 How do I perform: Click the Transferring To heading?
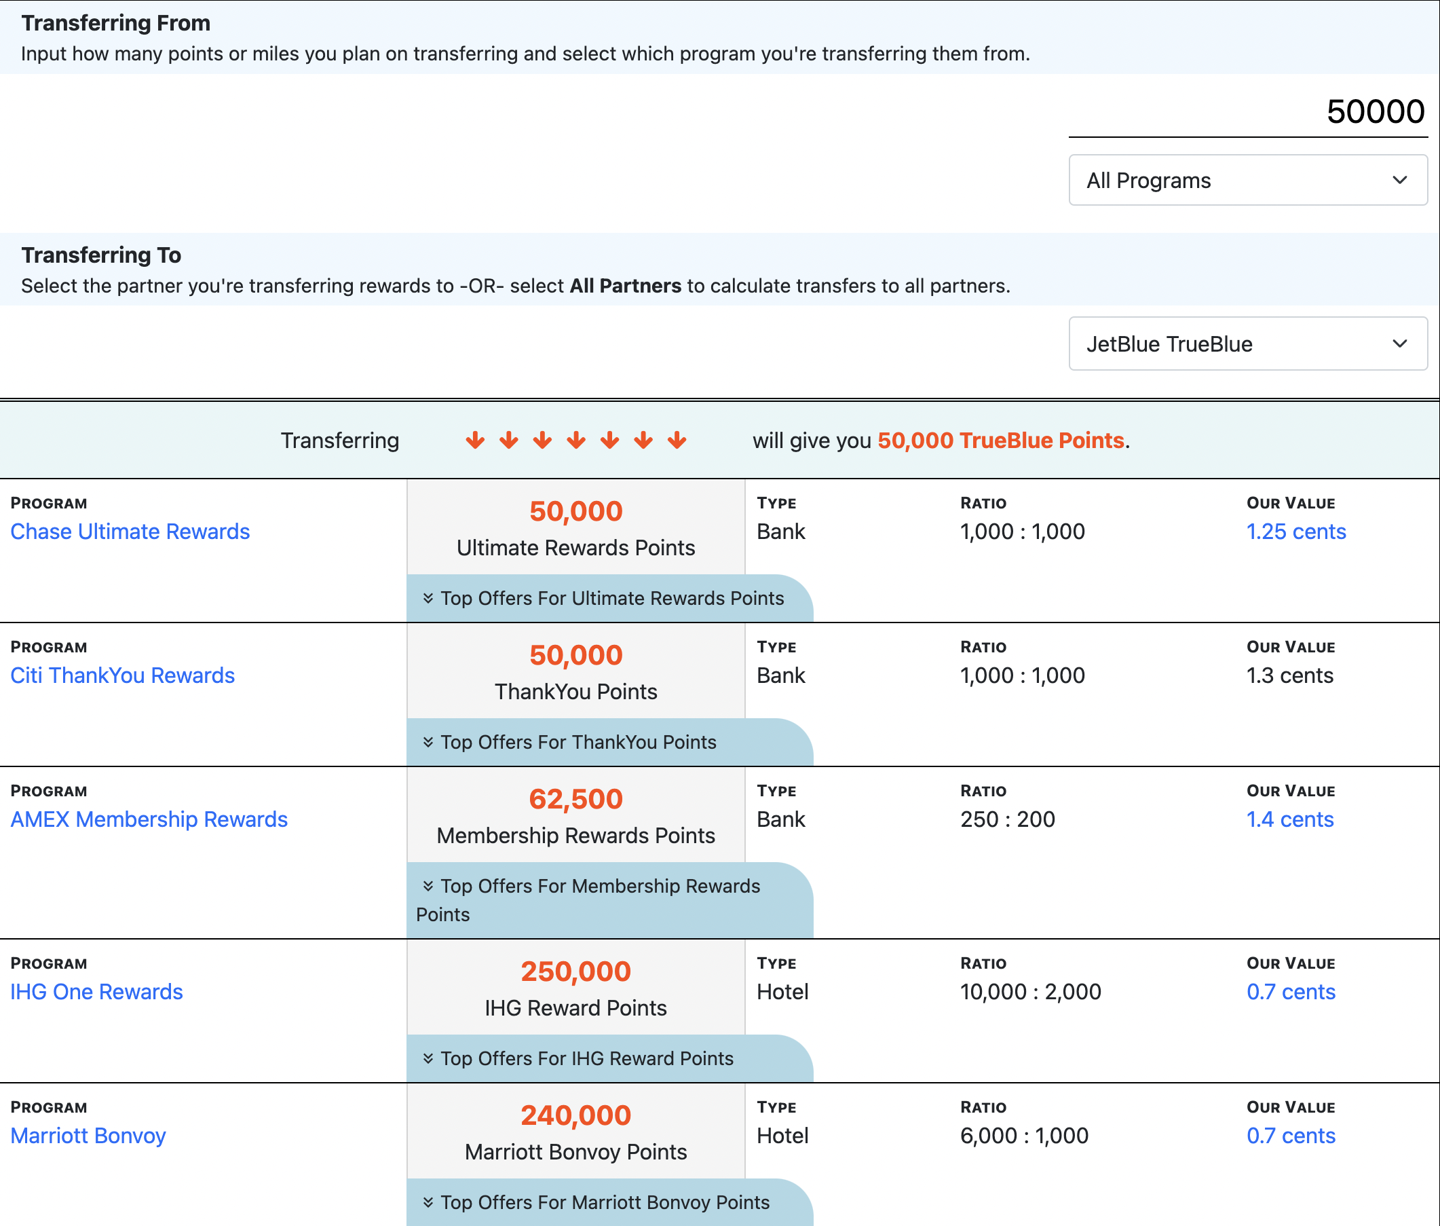pos(101,255)
